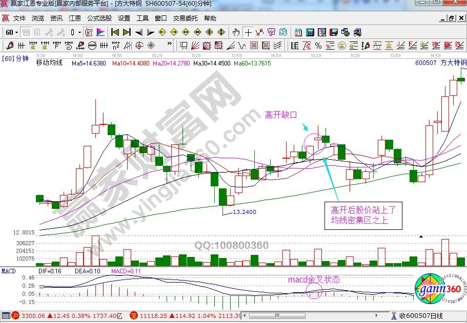Open the 60 period dropdown
Image resolution: width=467 pixels, height=323 pixels.
(12, 32)
